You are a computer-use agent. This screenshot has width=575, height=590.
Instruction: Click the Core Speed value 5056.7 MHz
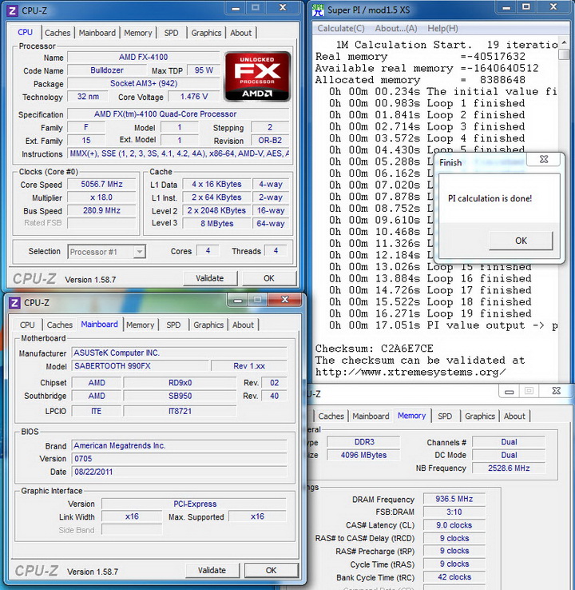[x=101, y=185]
